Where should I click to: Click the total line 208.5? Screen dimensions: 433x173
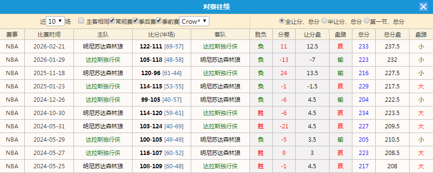click(x=392, y=153)
